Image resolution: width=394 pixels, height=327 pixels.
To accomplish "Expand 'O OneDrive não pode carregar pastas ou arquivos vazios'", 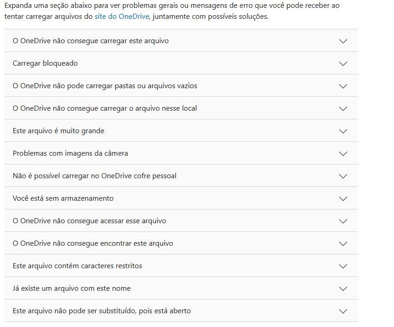I will (181, 86).
